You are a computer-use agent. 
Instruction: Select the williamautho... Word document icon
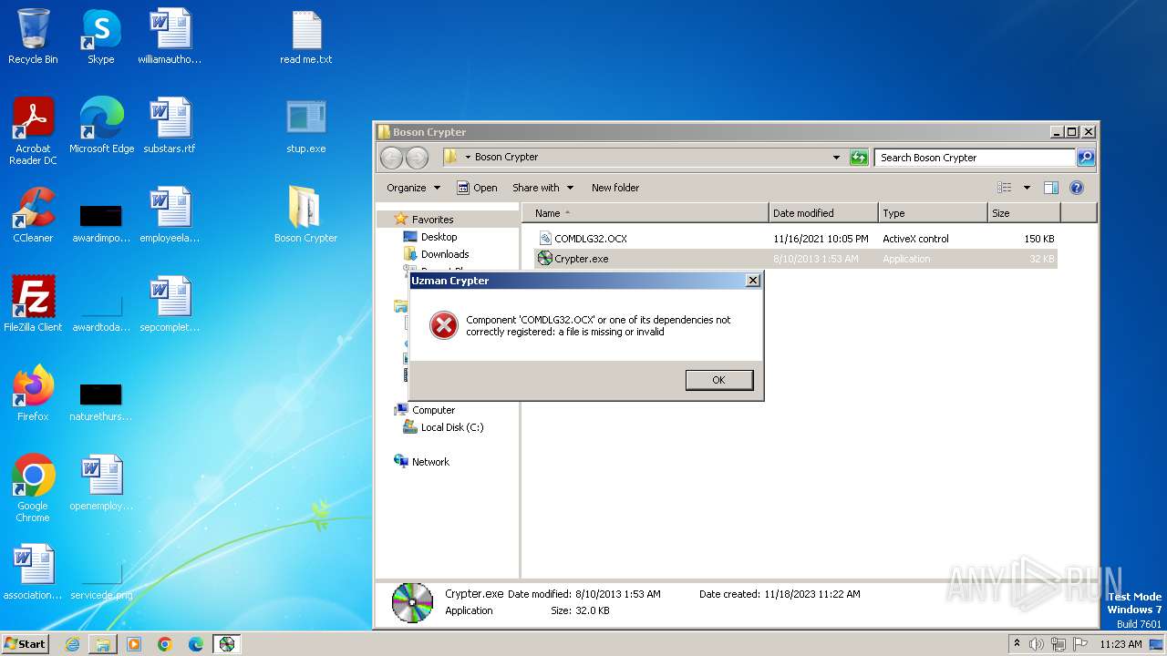(170, 37)
